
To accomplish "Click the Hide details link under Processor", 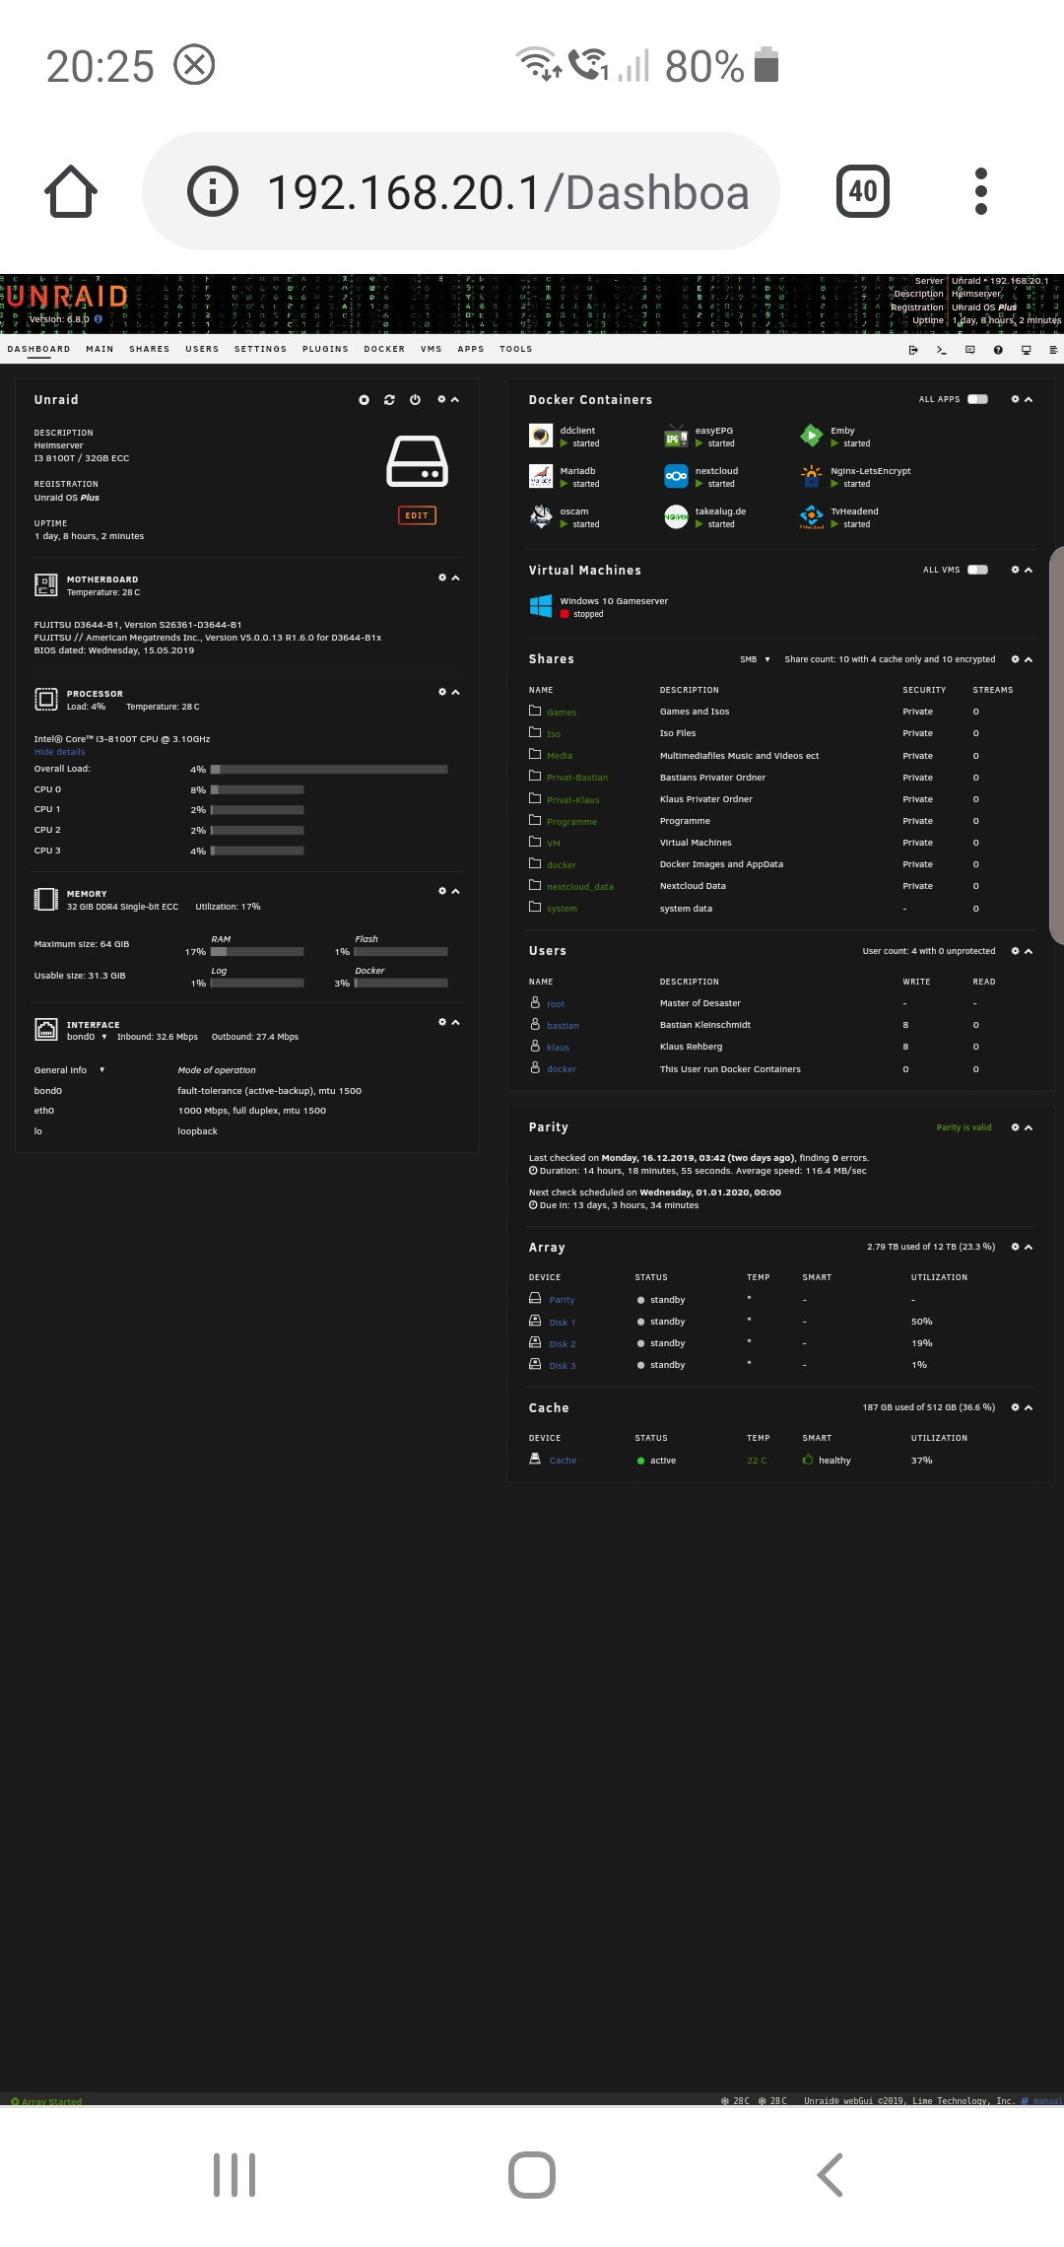I will pos(60,752).
